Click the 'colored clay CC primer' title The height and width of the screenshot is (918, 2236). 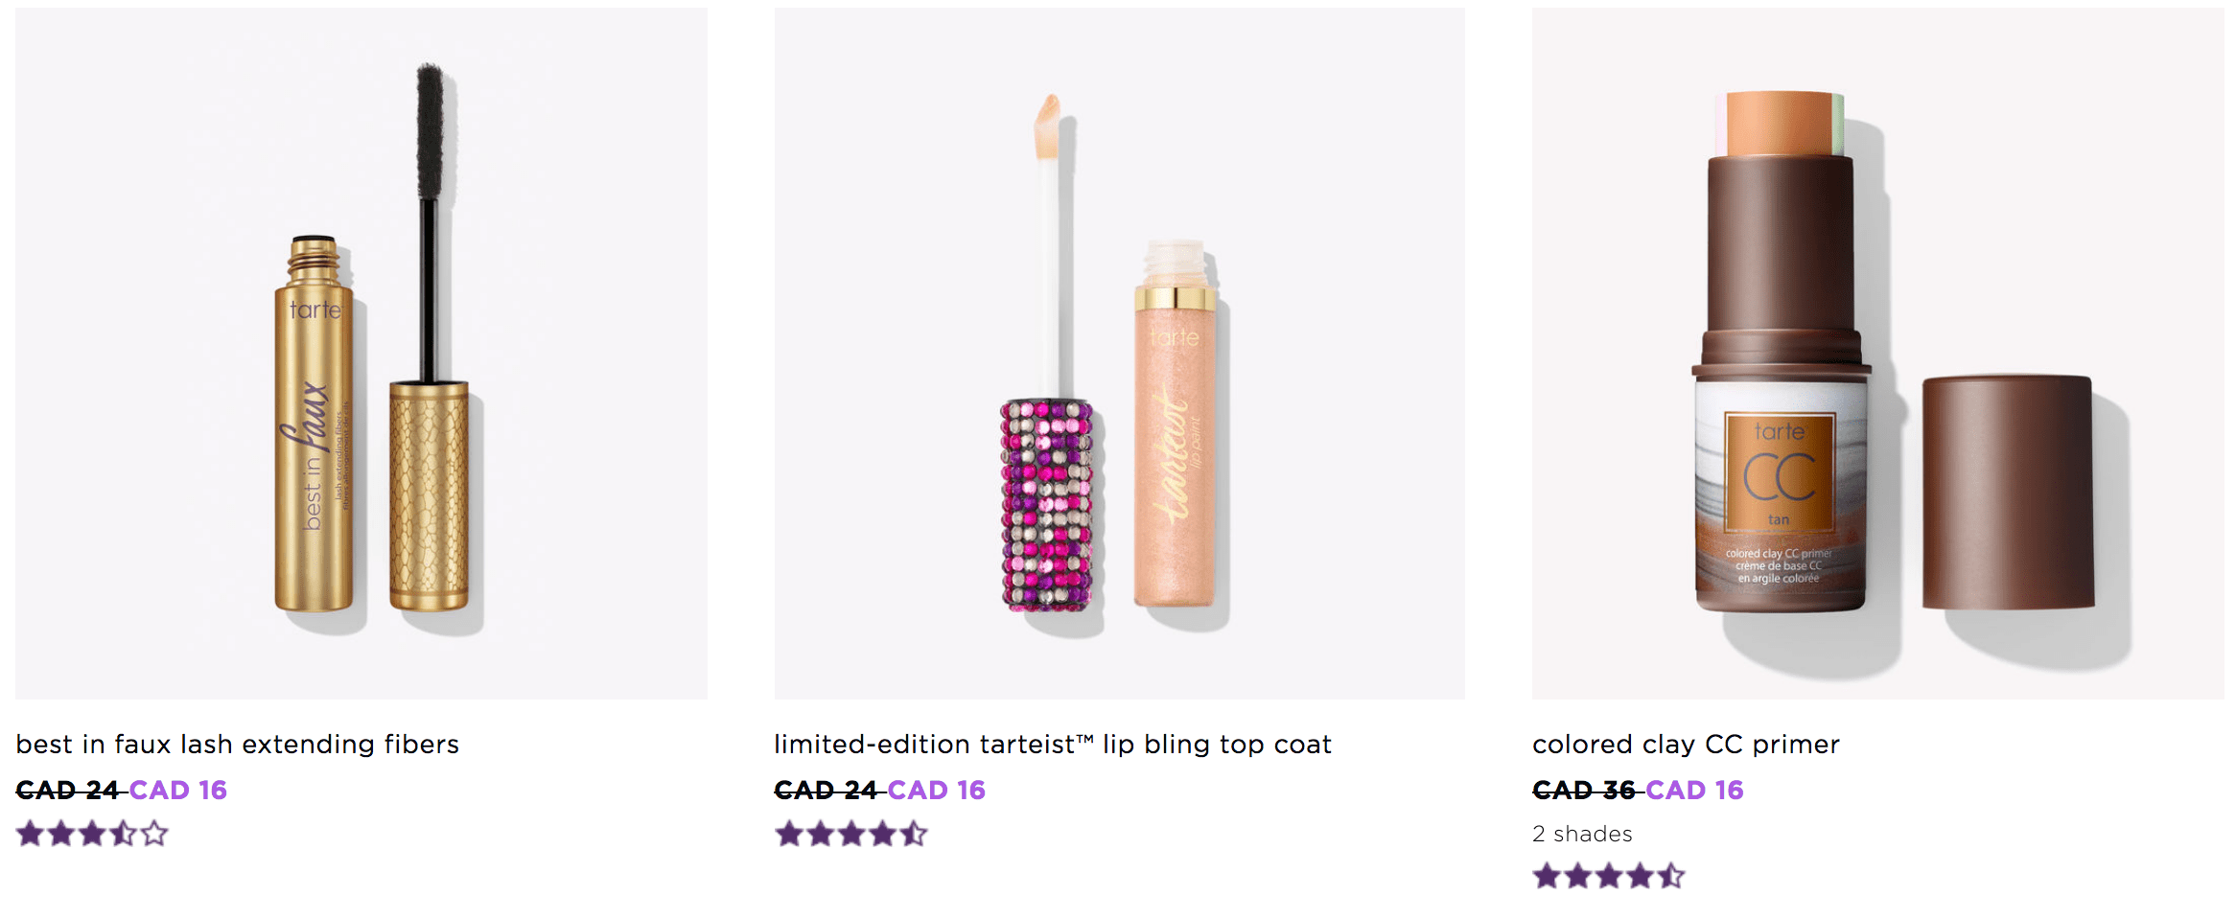pyautogui.click(x=1686, y=745)
